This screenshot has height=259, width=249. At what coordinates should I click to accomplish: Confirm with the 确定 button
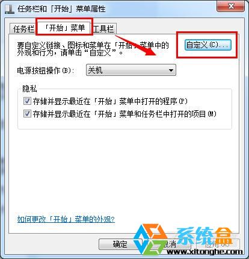click(120, 244)
